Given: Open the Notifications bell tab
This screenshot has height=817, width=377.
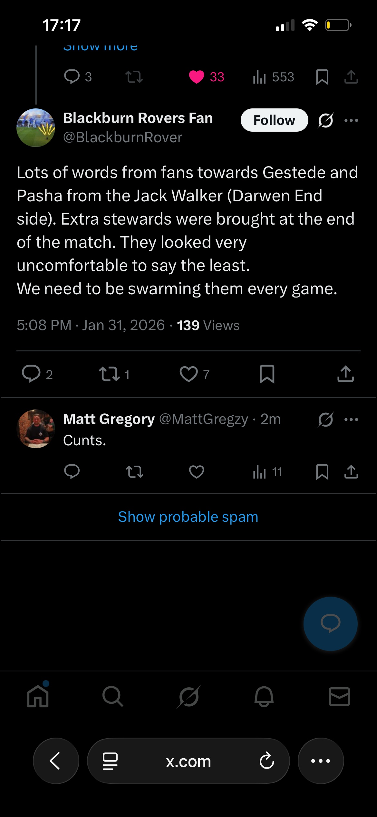Looking at the screenshot, I should coord(264,696).
